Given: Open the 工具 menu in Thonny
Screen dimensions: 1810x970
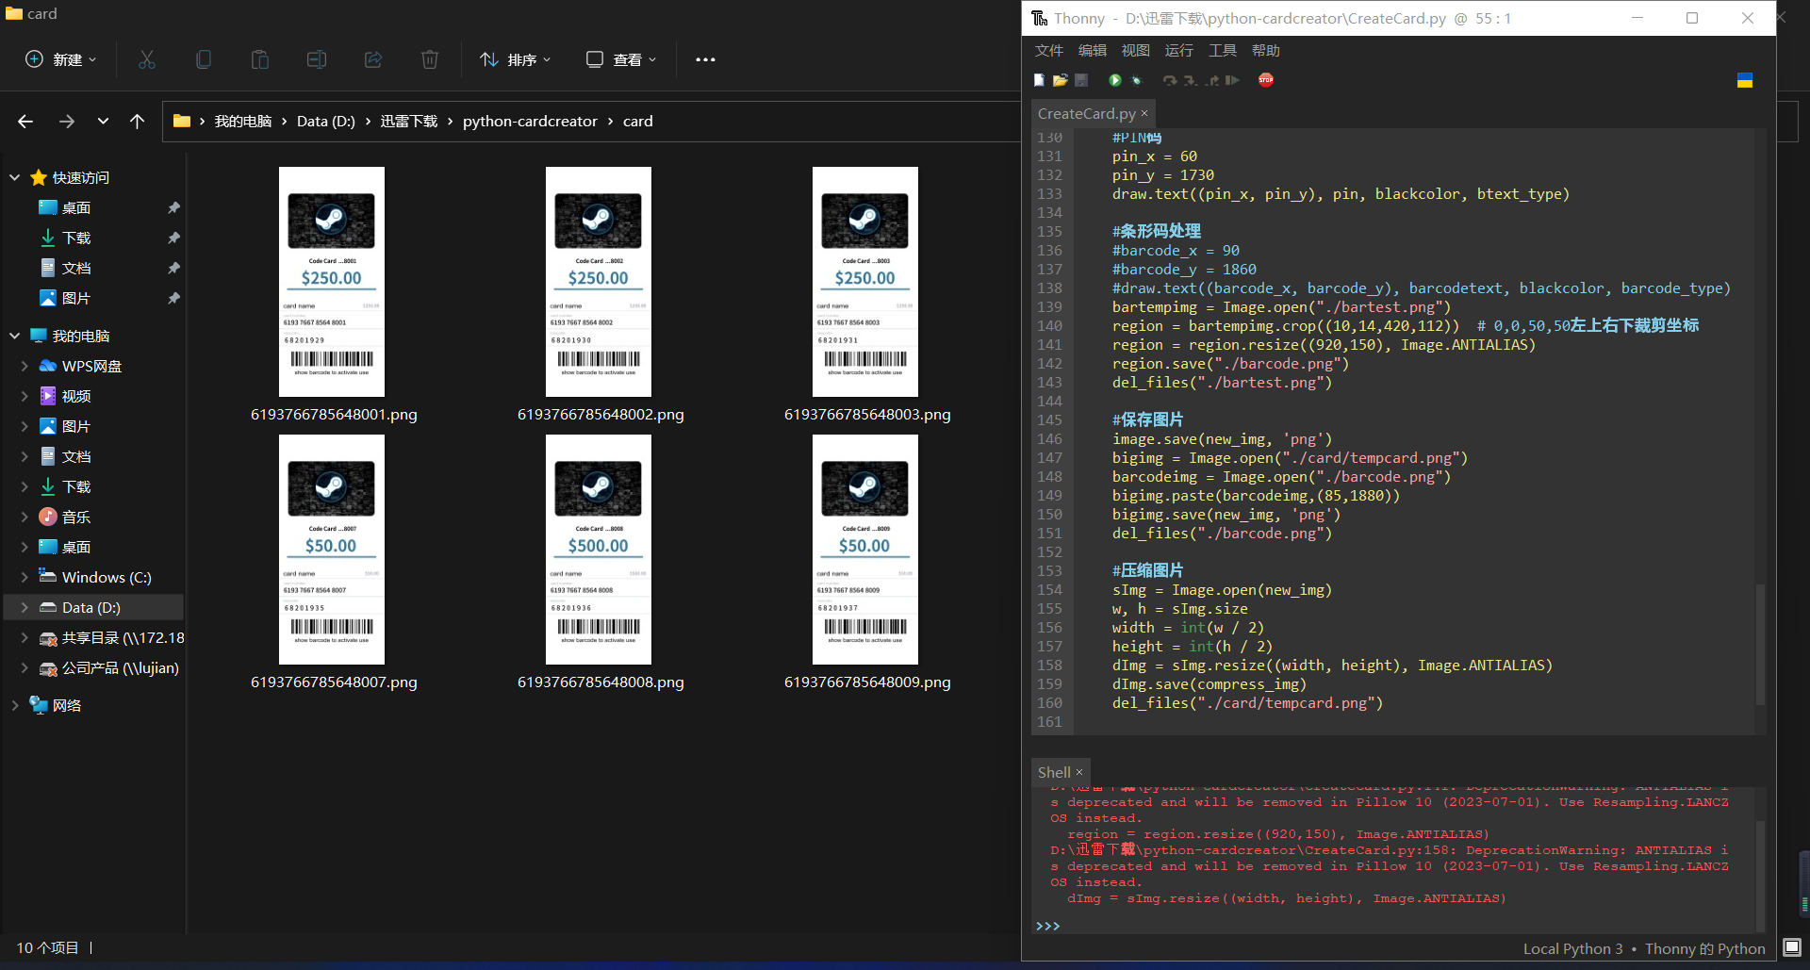Looking at the screenshot, I should pyautogui.click(x=1223, y=50).
